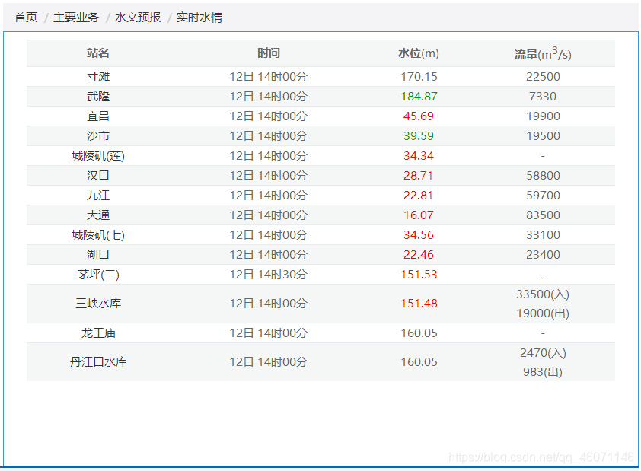
Task: Select station name 寸滩
Action: 98,76
